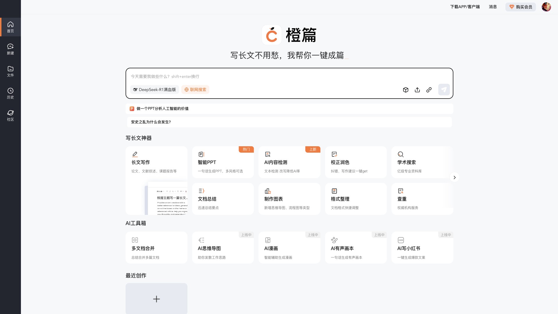
Task: Open the 历史 history icon
Action: pyautogui.click(x=10, y=93)
